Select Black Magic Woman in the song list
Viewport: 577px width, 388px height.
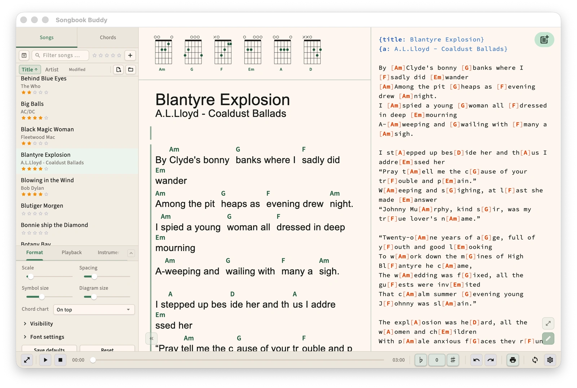[x=47, y=129]
